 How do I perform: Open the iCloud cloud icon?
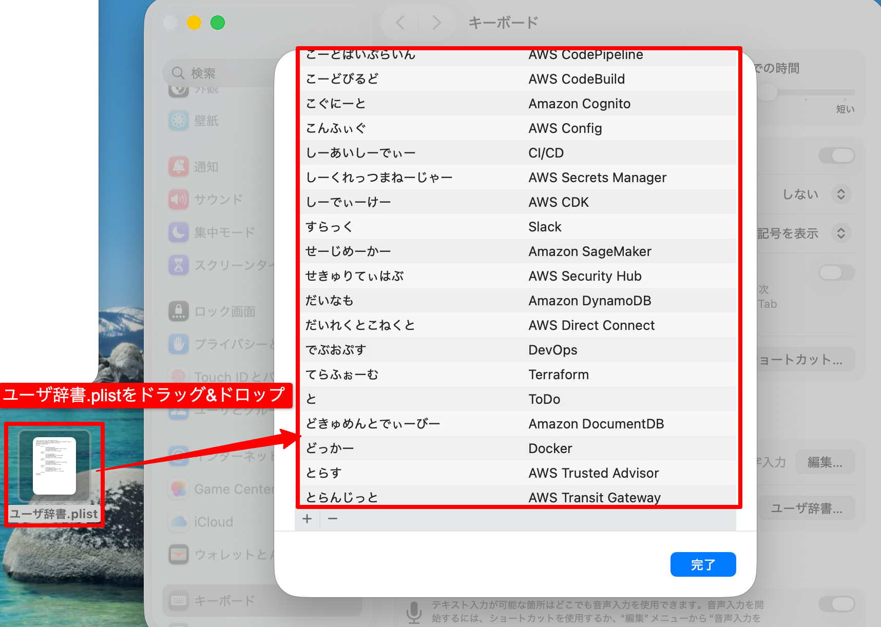(179, 522)
